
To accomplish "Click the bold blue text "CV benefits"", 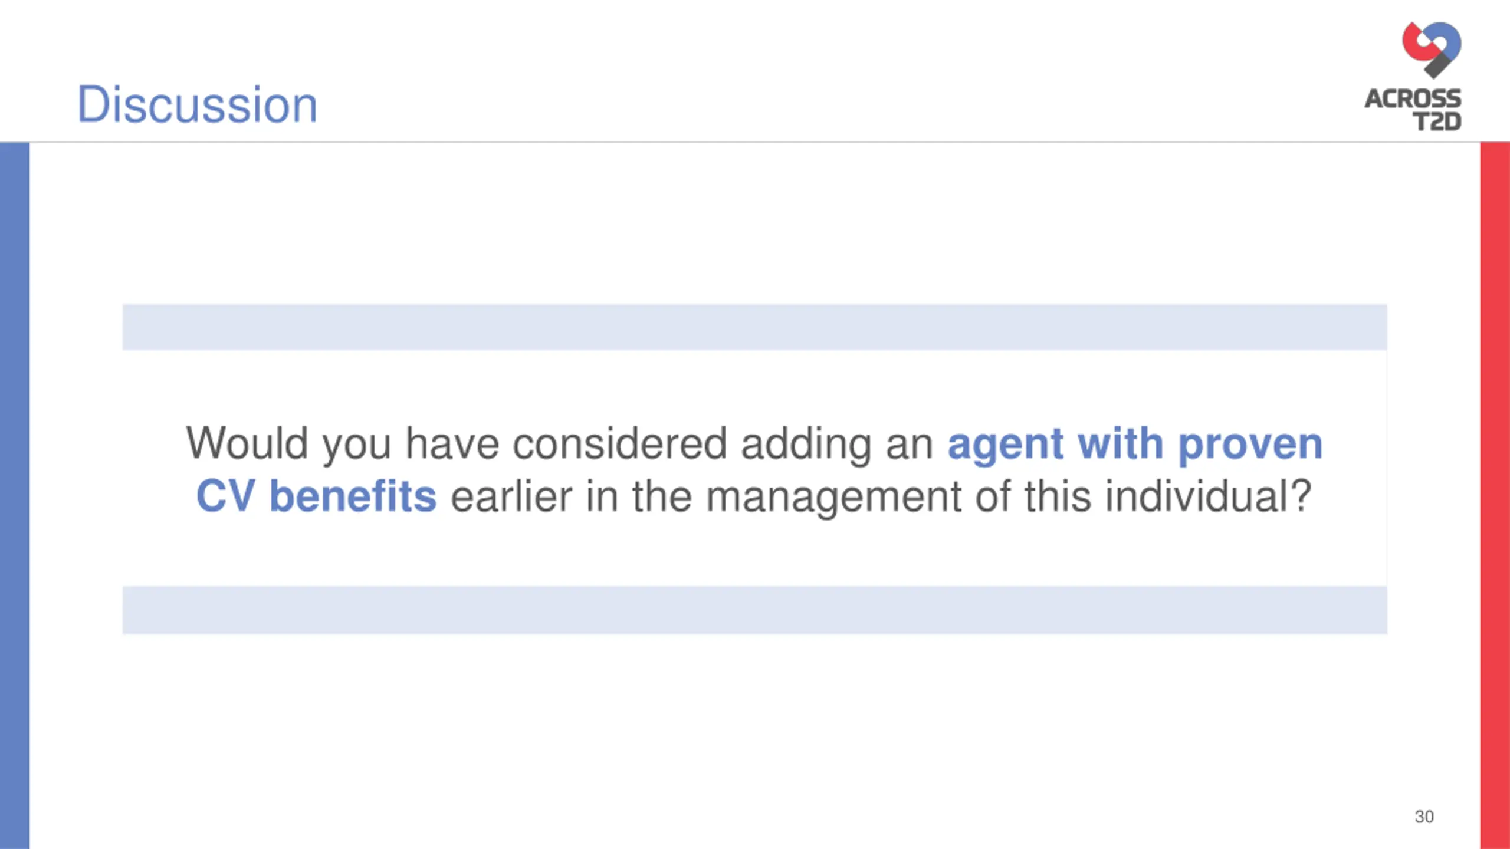I will point(316,496).
